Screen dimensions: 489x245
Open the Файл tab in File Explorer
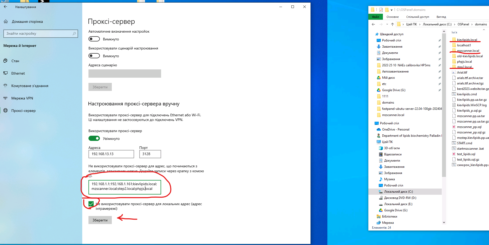coord(375,17)
